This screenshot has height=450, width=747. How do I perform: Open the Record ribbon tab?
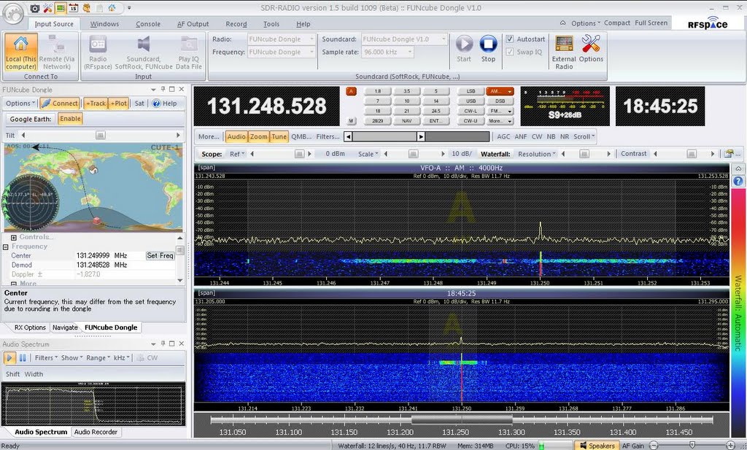[236, 24]
